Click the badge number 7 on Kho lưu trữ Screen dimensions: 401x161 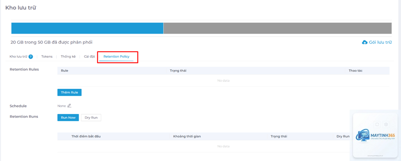click(x=30, y=57)
